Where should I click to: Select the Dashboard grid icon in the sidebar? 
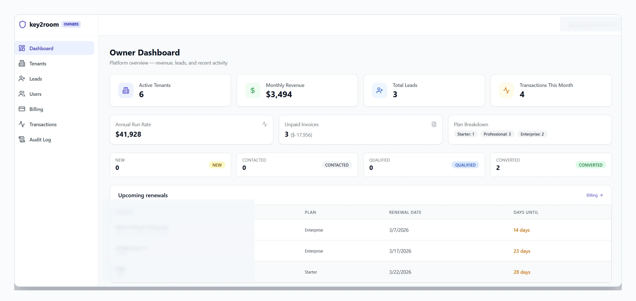22,48
